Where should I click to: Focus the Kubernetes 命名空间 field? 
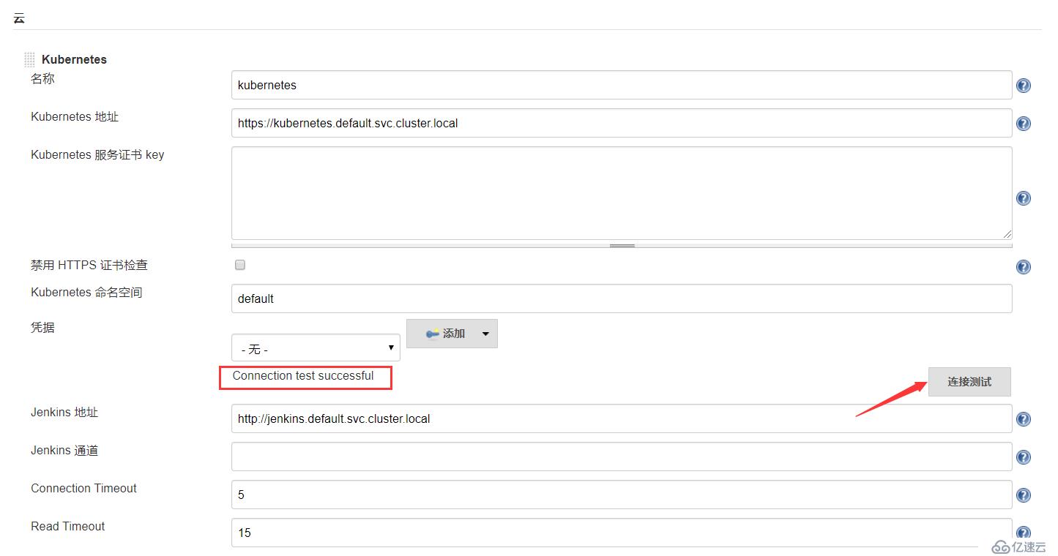pos(622,298)
